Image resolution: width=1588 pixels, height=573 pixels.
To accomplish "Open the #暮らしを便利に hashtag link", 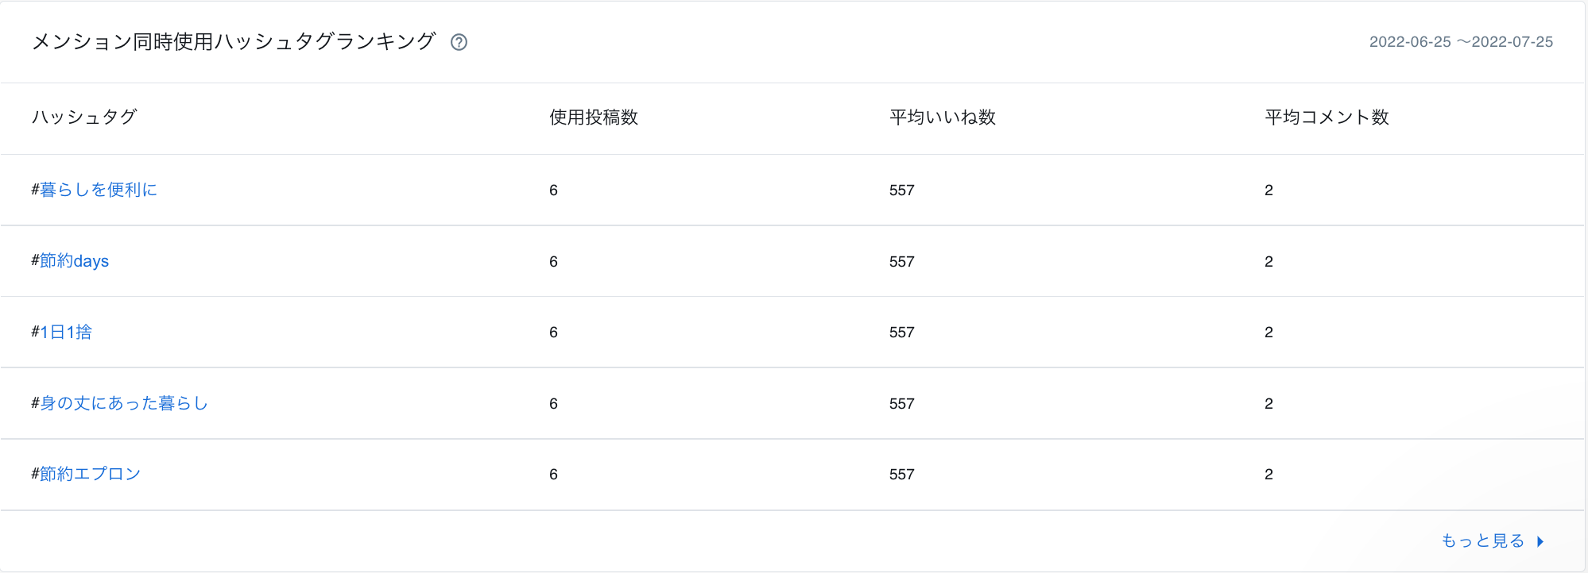I will point(95,190).
